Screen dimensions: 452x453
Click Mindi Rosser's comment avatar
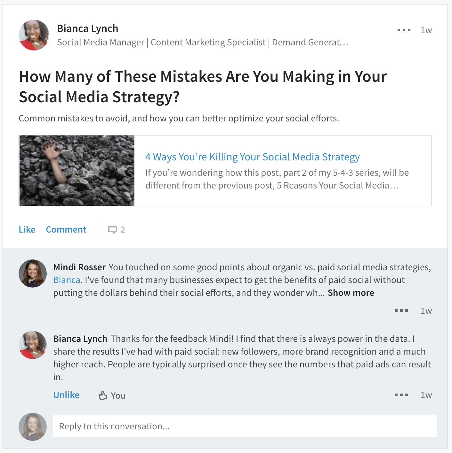[33, 273]
